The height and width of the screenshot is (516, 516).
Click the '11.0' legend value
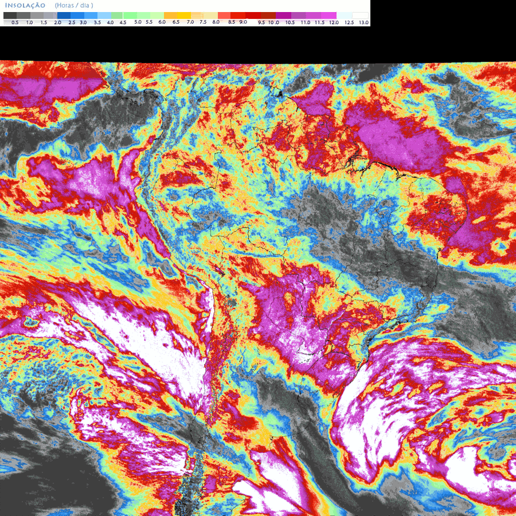click(x=306, y=22)
